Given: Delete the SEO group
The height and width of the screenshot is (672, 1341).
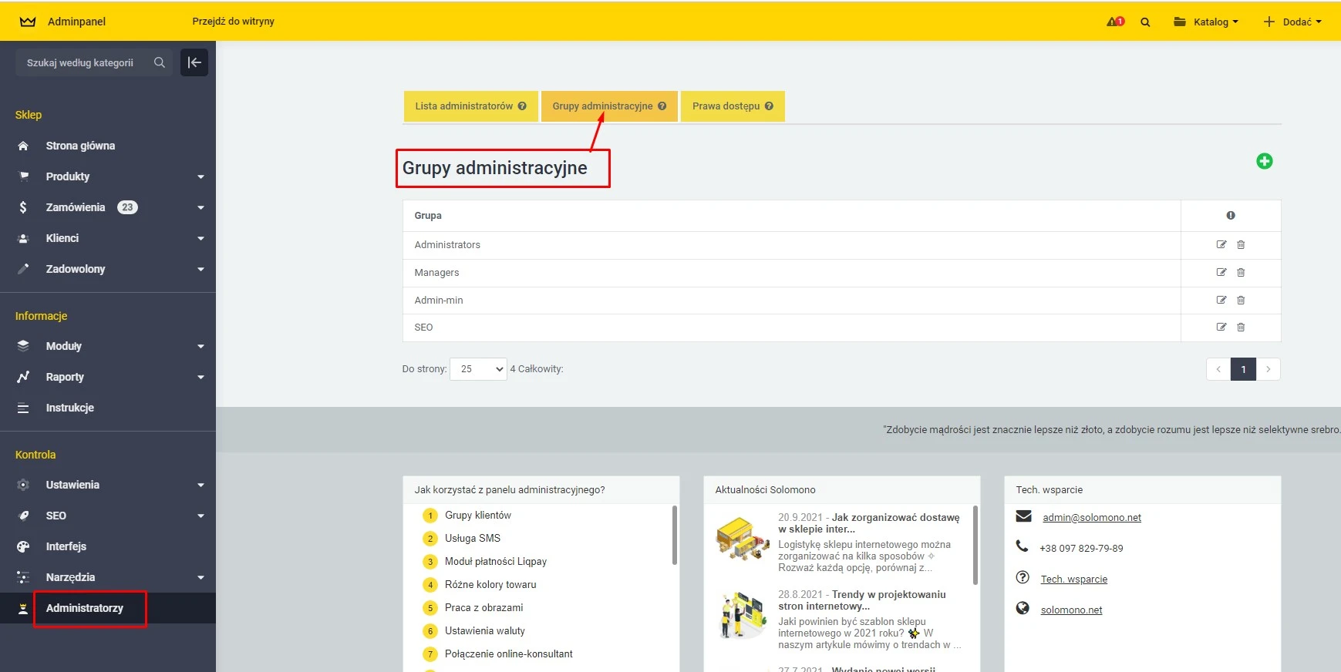Looking at the screenshot, I should click(x=1241, y=328).
